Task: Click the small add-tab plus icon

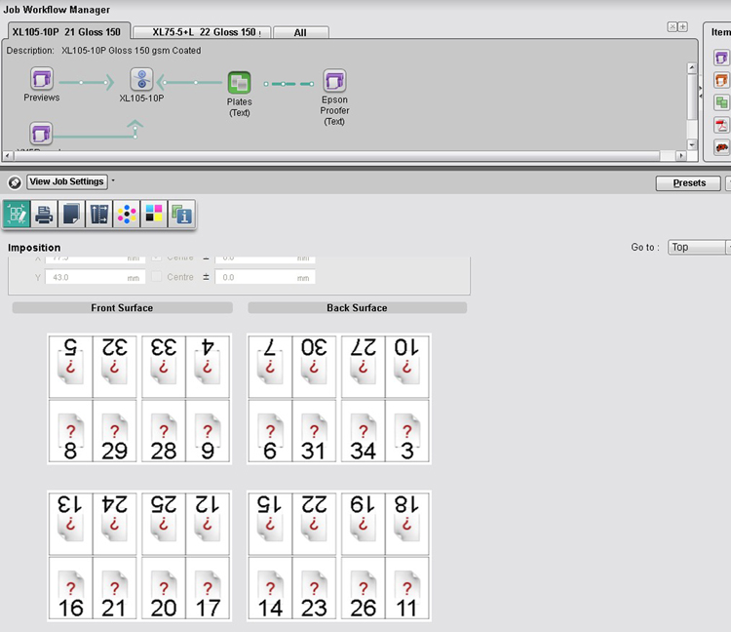Action: (682, 26)
